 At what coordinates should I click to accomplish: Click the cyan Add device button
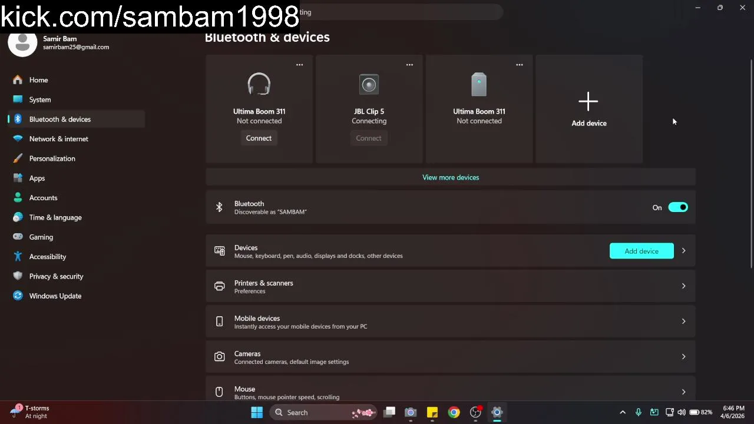pyautogui.click(x=641, y=251)
